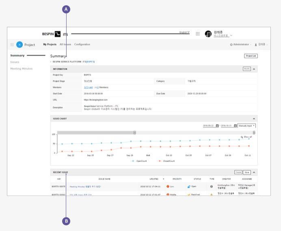Open the All Issues tab

point(65,44)
